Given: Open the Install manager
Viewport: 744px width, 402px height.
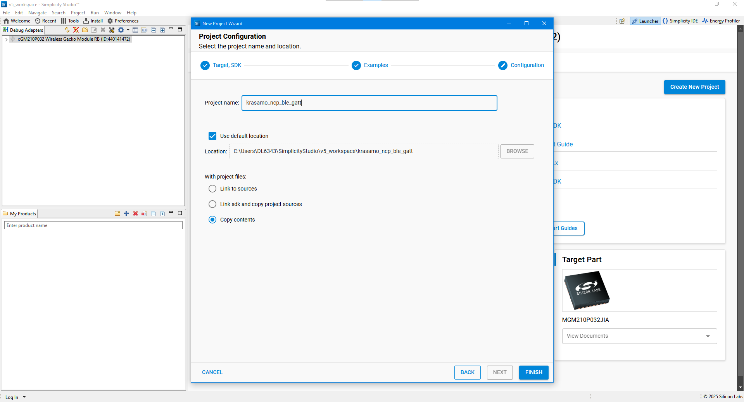Looking at the screenshot, I should [93, 21].
